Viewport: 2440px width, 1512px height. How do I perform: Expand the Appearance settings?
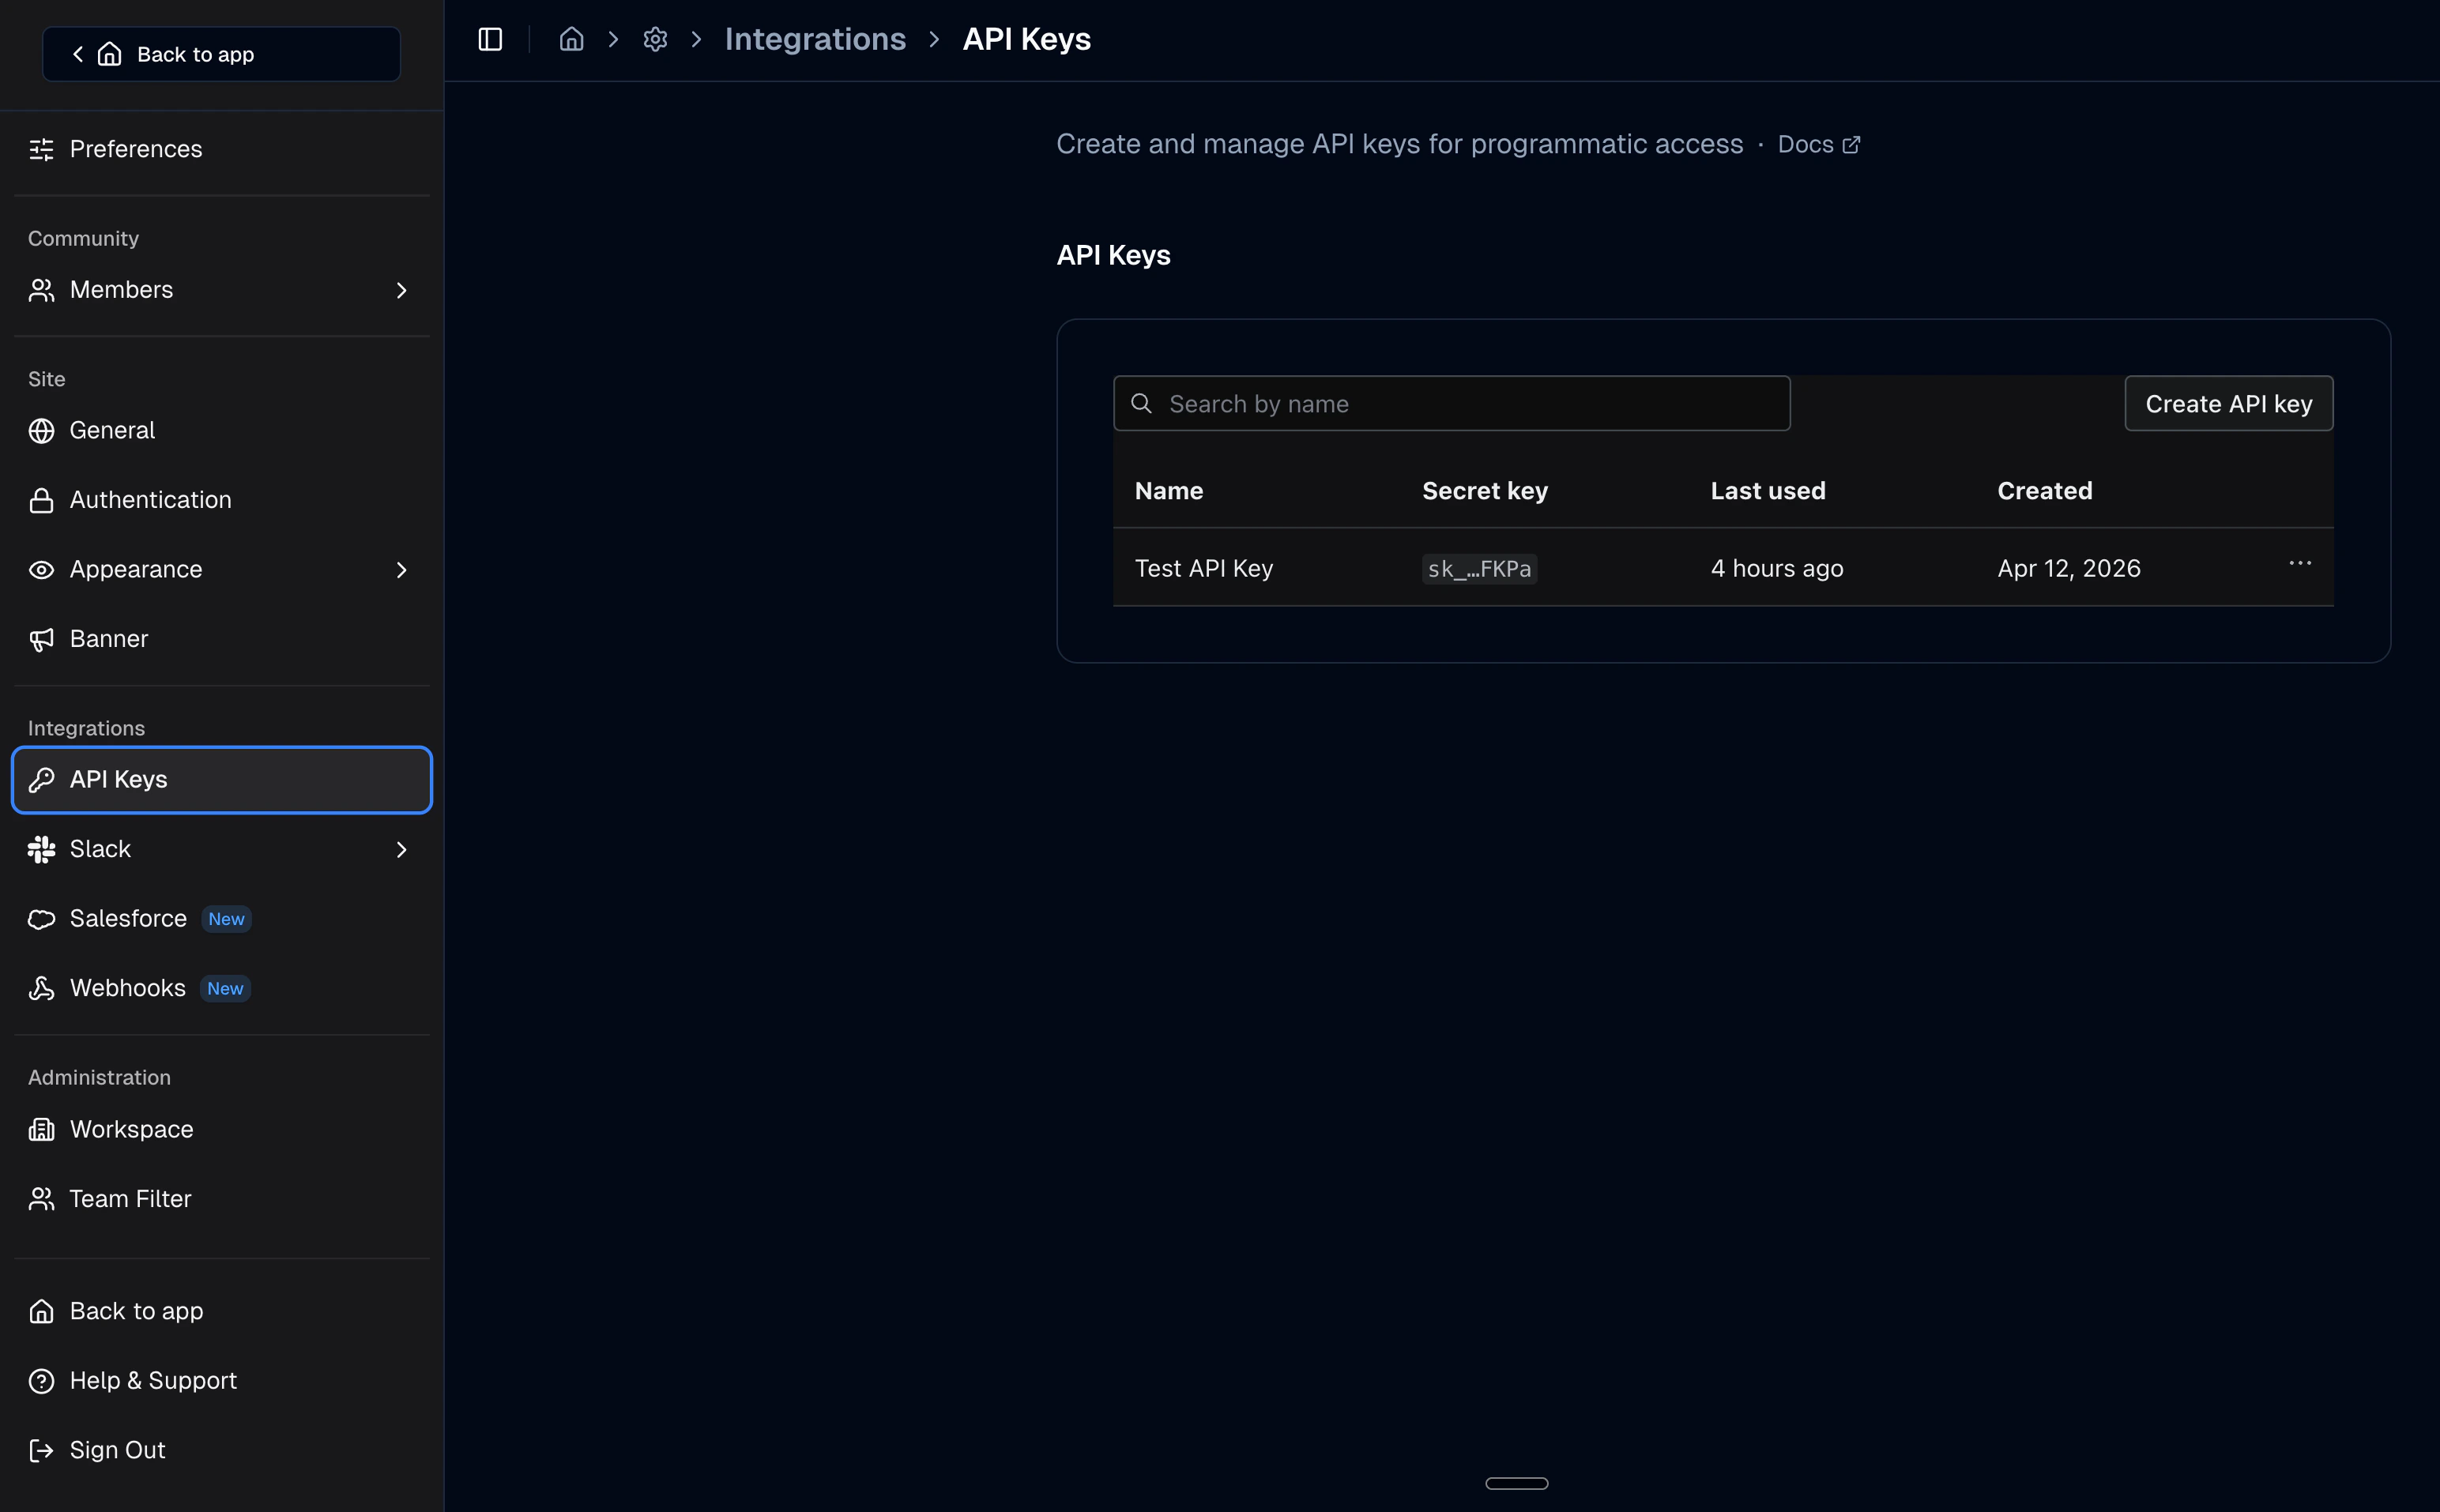(x=401, y=569)
